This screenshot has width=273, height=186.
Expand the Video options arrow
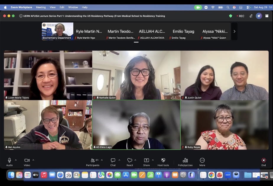[33, 160]
